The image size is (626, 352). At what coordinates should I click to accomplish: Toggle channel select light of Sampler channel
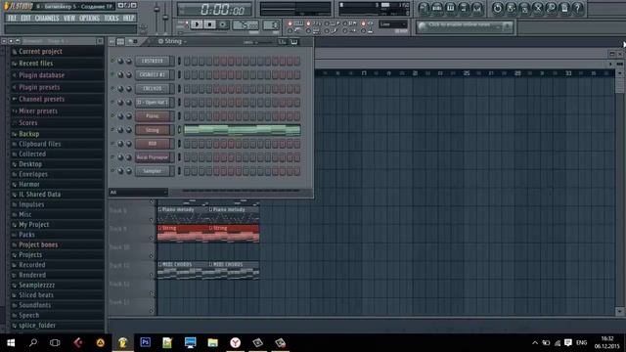179,171
